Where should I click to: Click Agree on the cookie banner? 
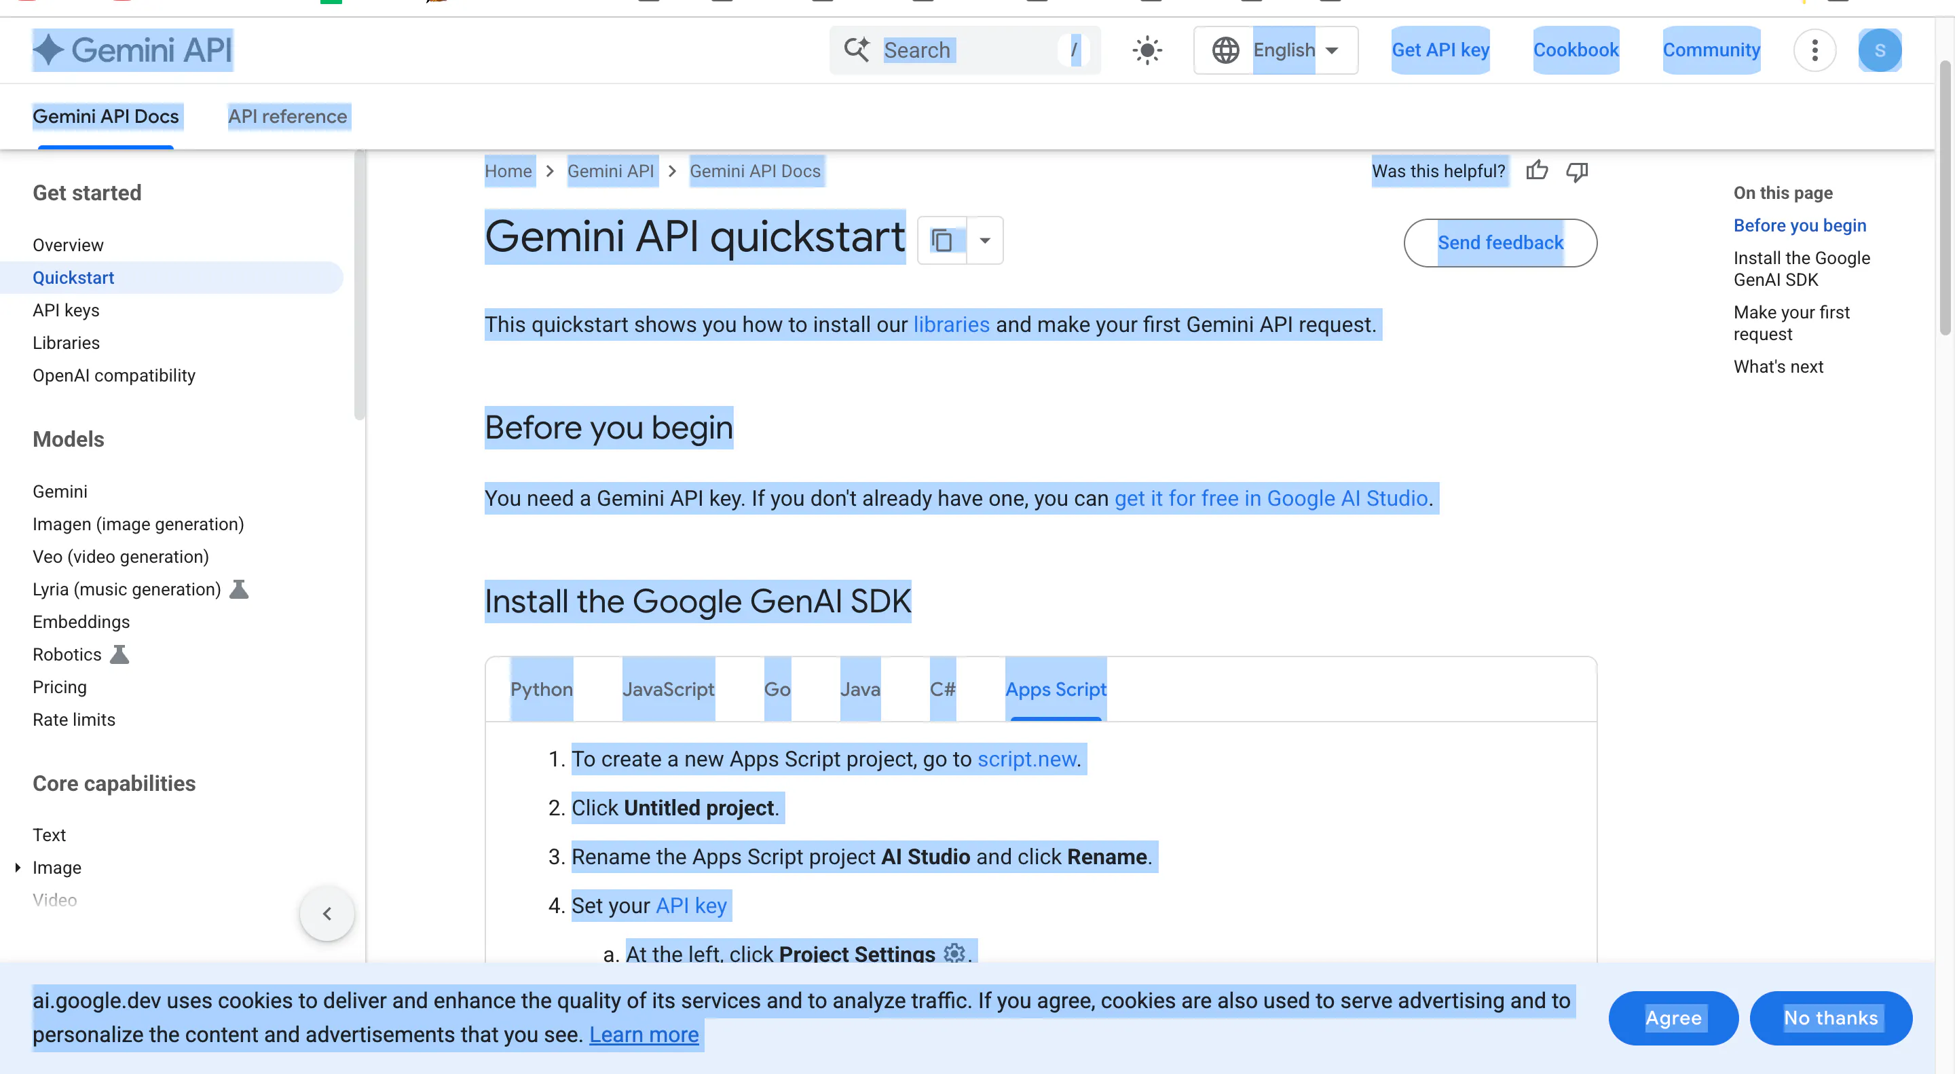[1673, 1017]
